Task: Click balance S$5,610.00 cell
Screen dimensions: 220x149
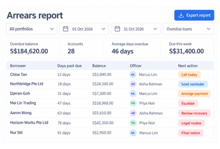Action: (102, 113)
